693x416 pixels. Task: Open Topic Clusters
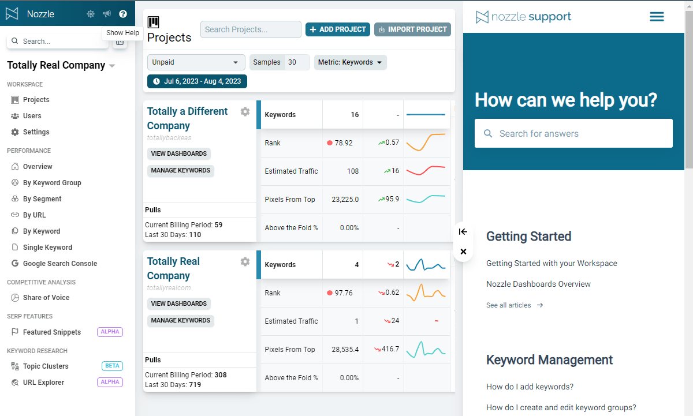tap(46, 366)
